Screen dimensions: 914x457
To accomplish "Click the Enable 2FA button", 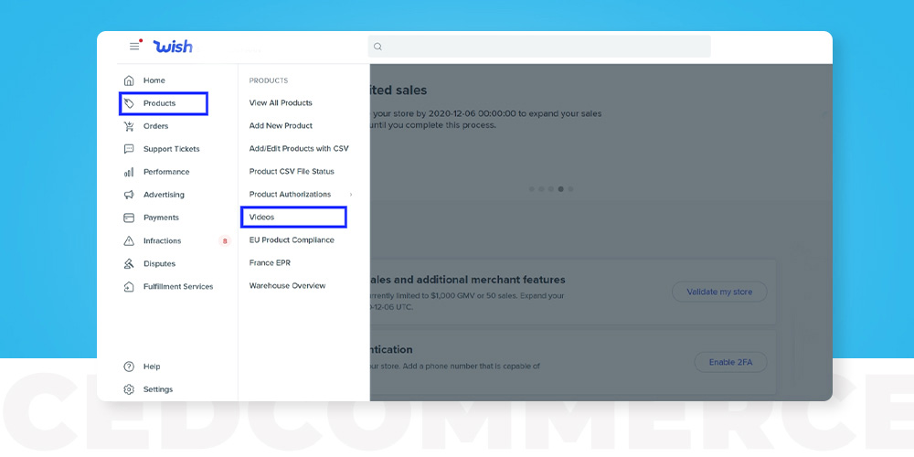I will coord(730,362).
